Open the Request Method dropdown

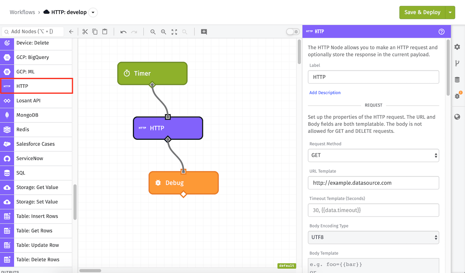pyautogui.click(x=374, y=155)
